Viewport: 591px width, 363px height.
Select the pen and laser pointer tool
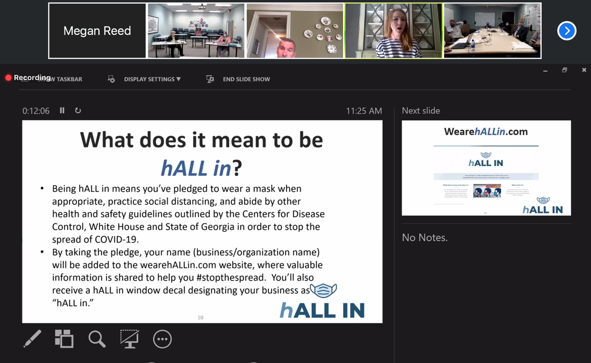click(x=32, y=339)
